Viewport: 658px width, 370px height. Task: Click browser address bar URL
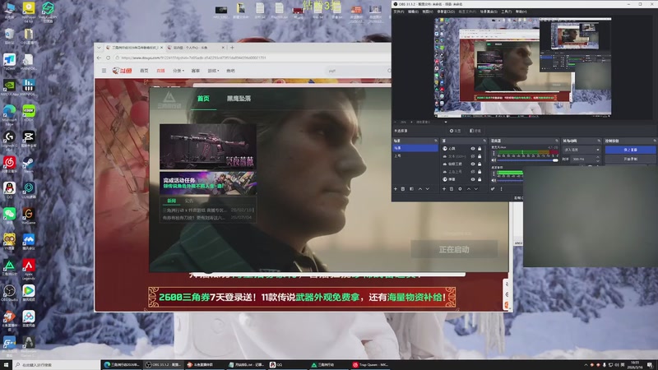coord(193,58)
